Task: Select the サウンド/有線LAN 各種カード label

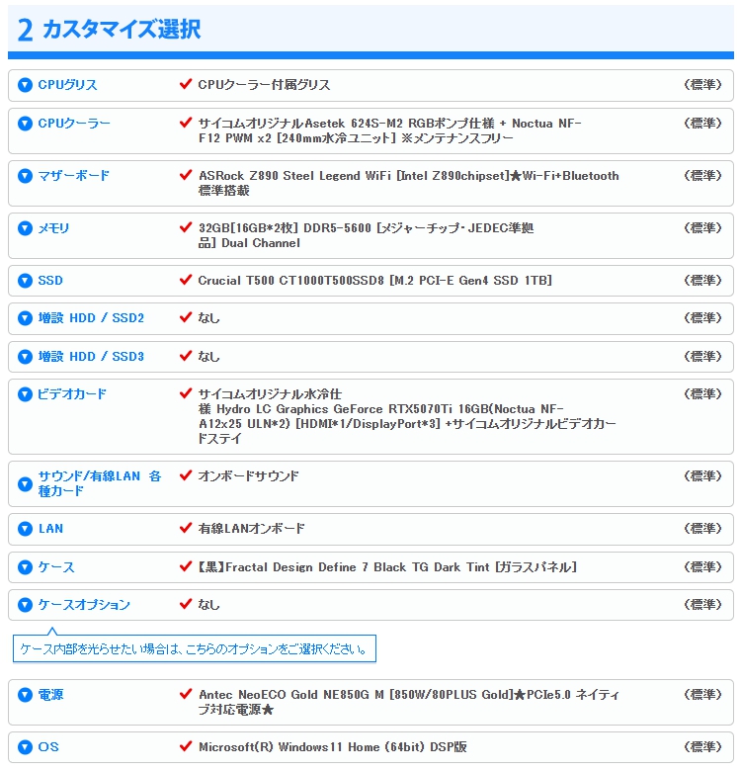Action: [99, 483]
